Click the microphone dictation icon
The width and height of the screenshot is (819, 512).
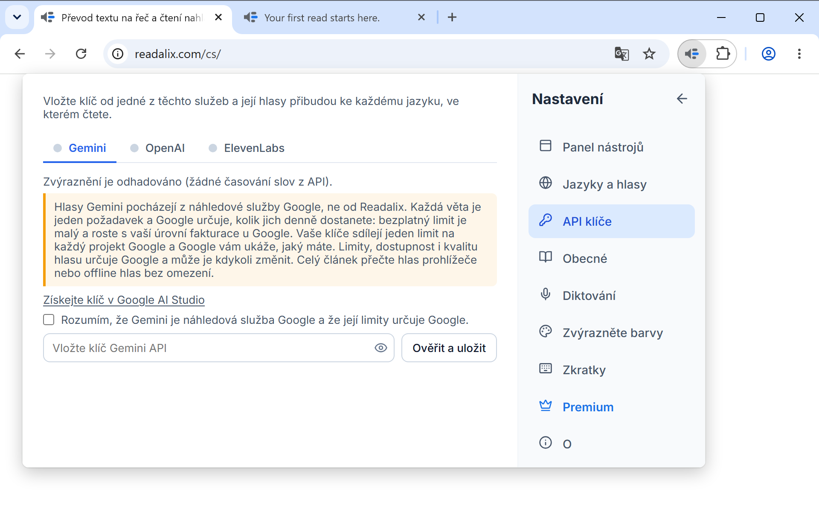point(546,294)
